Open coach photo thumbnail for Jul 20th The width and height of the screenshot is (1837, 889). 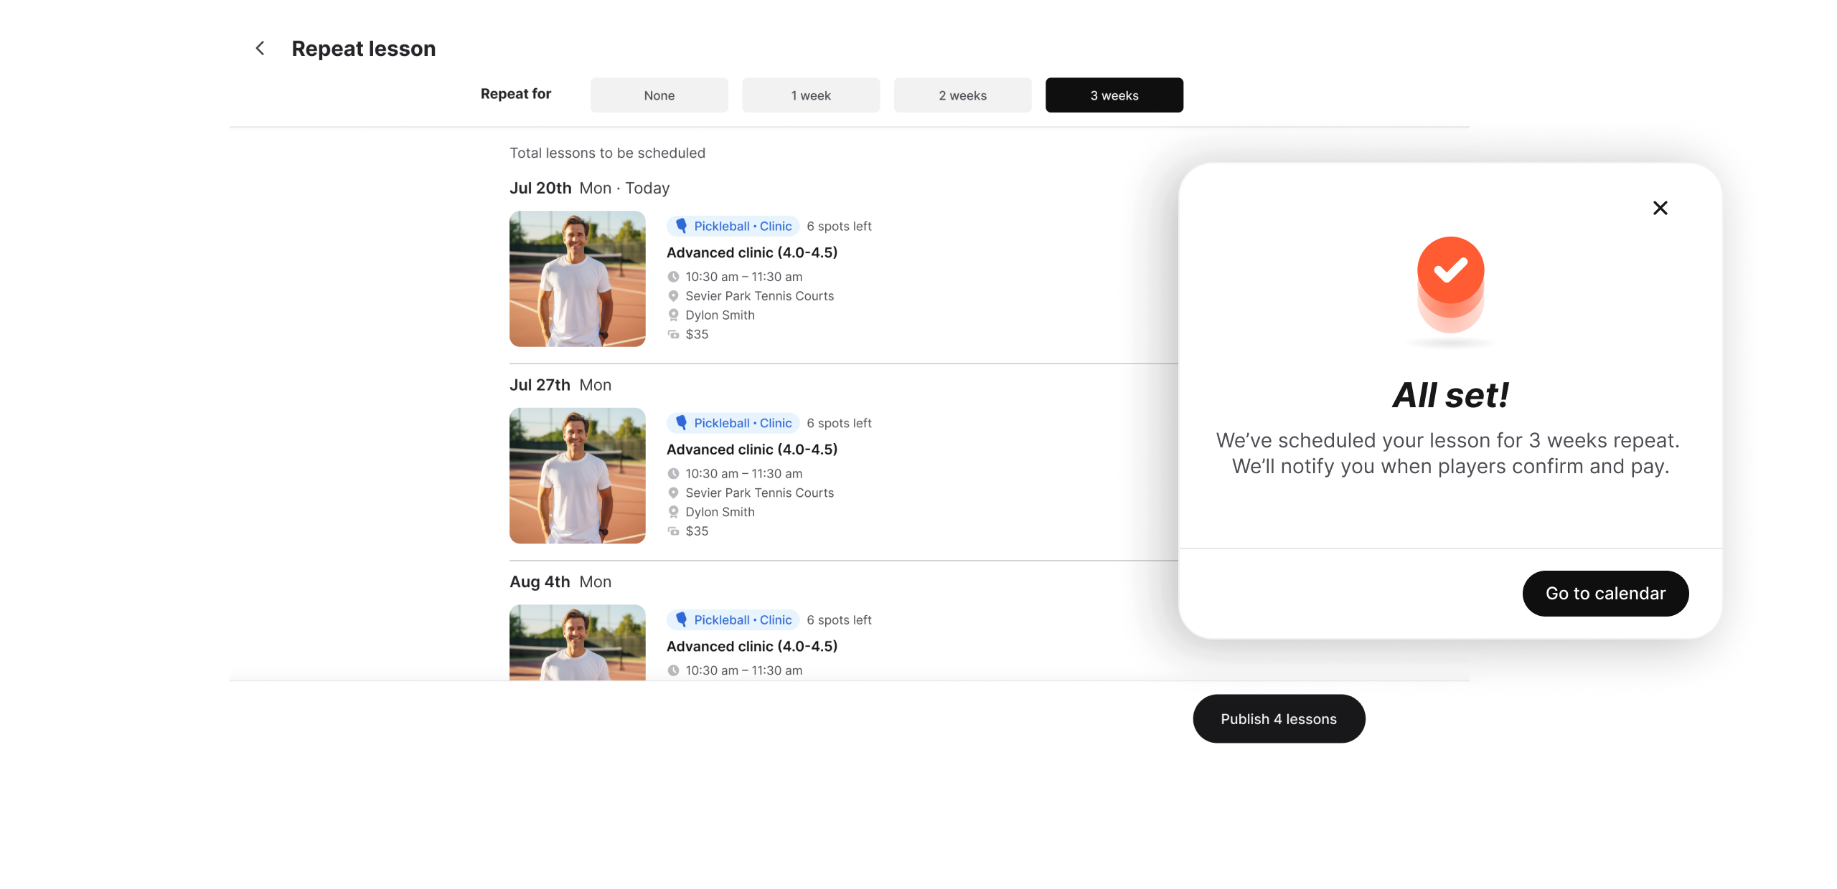coord(578,279)
